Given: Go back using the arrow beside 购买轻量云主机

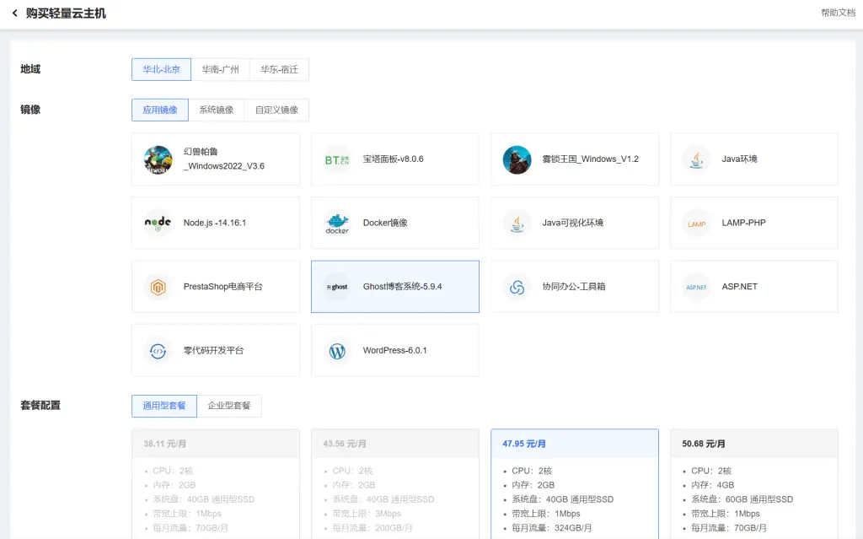Looking at the screenshot, I should pos(15,13).
